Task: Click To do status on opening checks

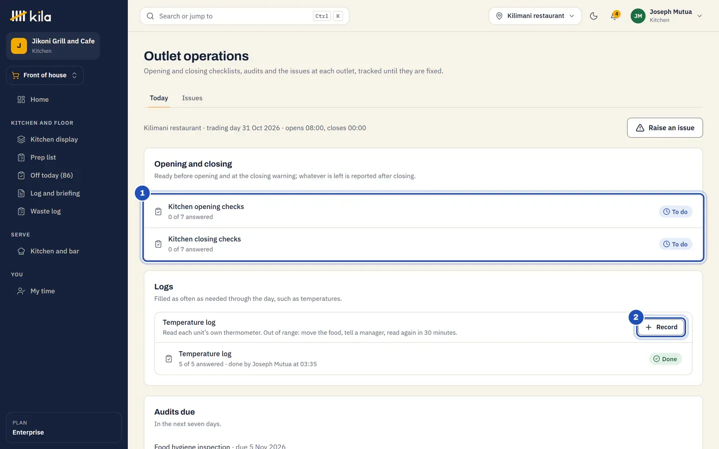Action: point(676,212)
